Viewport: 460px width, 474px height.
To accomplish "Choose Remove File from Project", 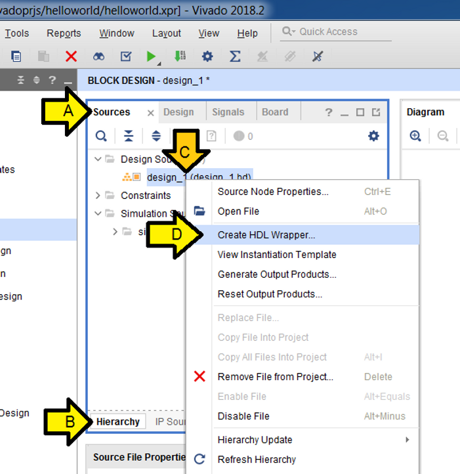I will tap(303, 377).
